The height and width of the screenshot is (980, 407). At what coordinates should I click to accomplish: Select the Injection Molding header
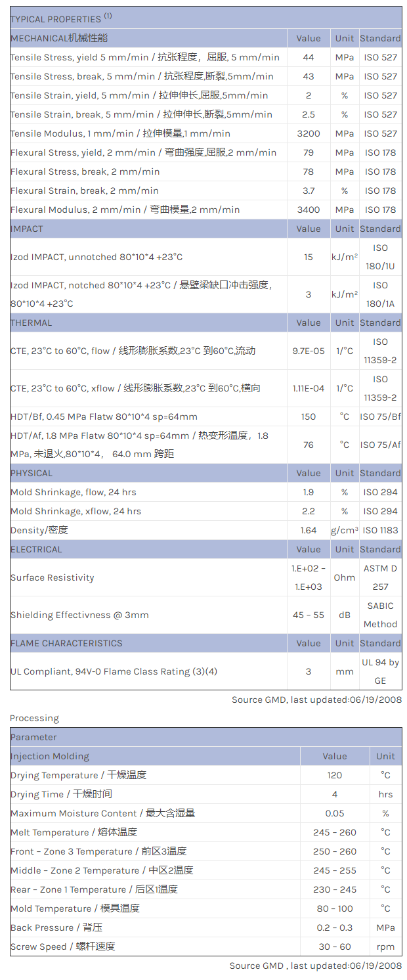click(50, 756)
